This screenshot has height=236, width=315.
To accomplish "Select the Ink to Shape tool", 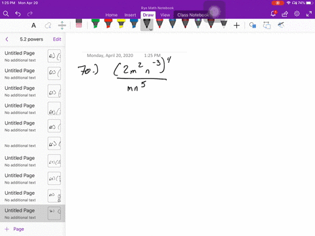I will (x=266, y=26).
